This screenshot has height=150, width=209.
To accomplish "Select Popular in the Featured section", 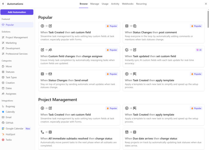I will (x=10, y=25).
